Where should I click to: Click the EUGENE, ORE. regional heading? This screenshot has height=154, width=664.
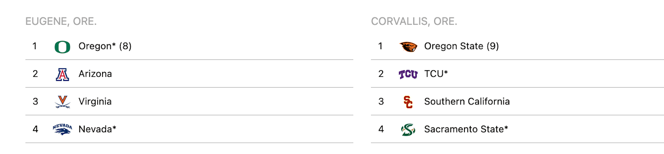pyautogui.click(x=61, y=21)
